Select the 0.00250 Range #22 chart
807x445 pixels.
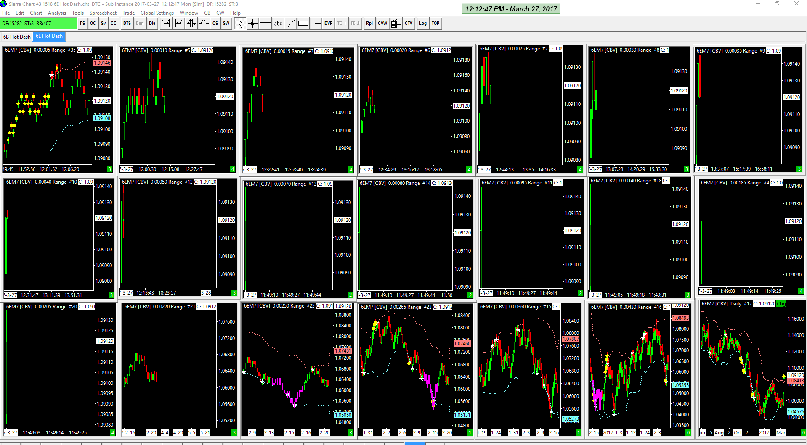[x=297, y=369]
